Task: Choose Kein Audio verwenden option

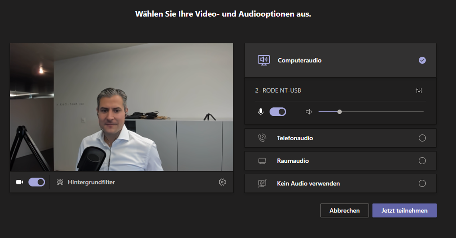Action: click(340, 183)
